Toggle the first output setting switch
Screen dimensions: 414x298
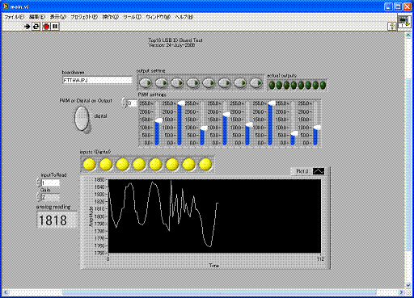pos(146,83)
